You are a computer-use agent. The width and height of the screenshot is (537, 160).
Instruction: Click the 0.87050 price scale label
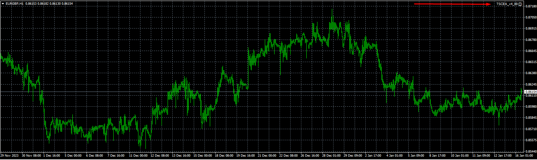530,17
